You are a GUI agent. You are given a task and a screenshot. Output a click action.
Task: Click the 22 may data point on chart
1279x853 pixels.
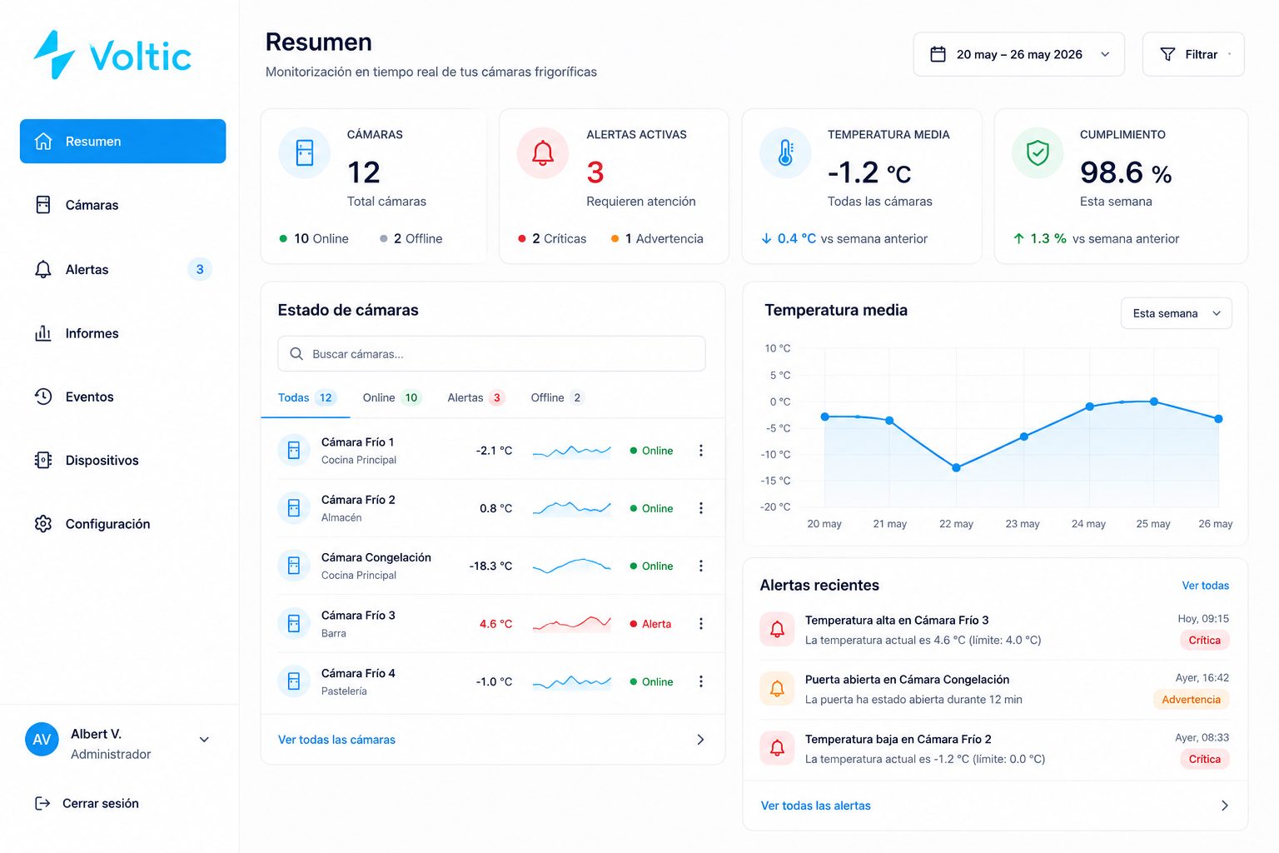(x=956, y=468)
